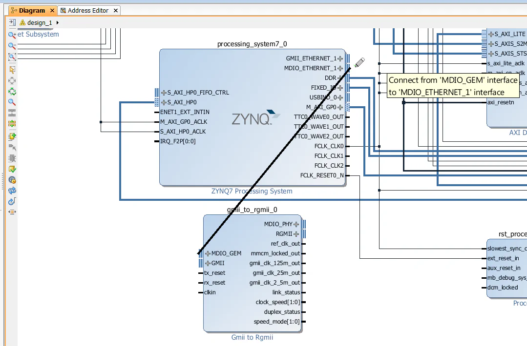Image resolution: width=527 pixels, height=346 pixels.
Task: Select the ZYNQ7 Processing System block label
Action: pyautogui.click(x=252, y=191)
